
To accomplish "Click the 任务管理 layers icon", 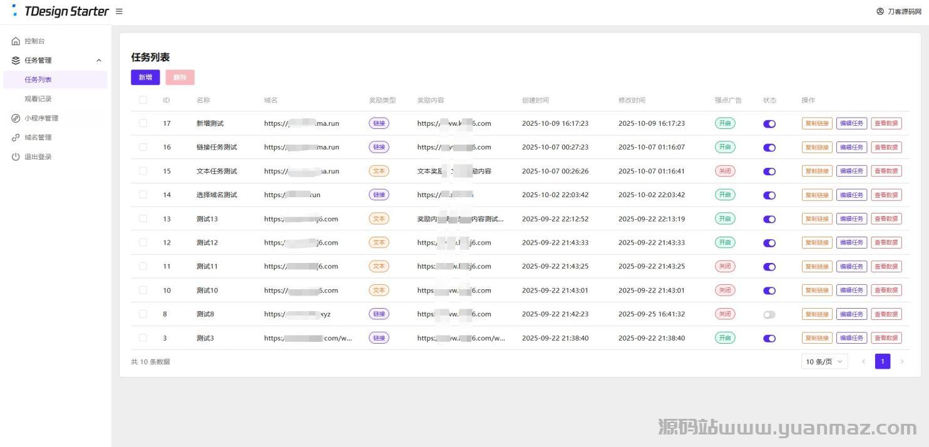I will click(x=16, y=61).
